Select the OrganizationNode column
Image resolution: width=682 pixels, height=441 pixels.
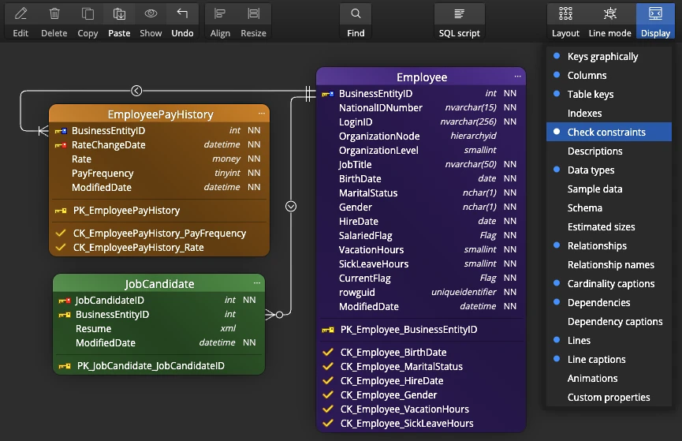pyautogui.click(x=420, y=136)
